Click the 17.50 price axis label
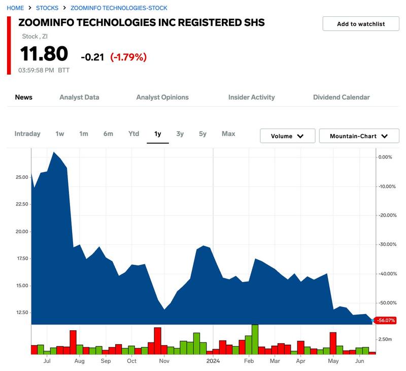The width and height of the screenshot is (406, 371). [22, 259]
